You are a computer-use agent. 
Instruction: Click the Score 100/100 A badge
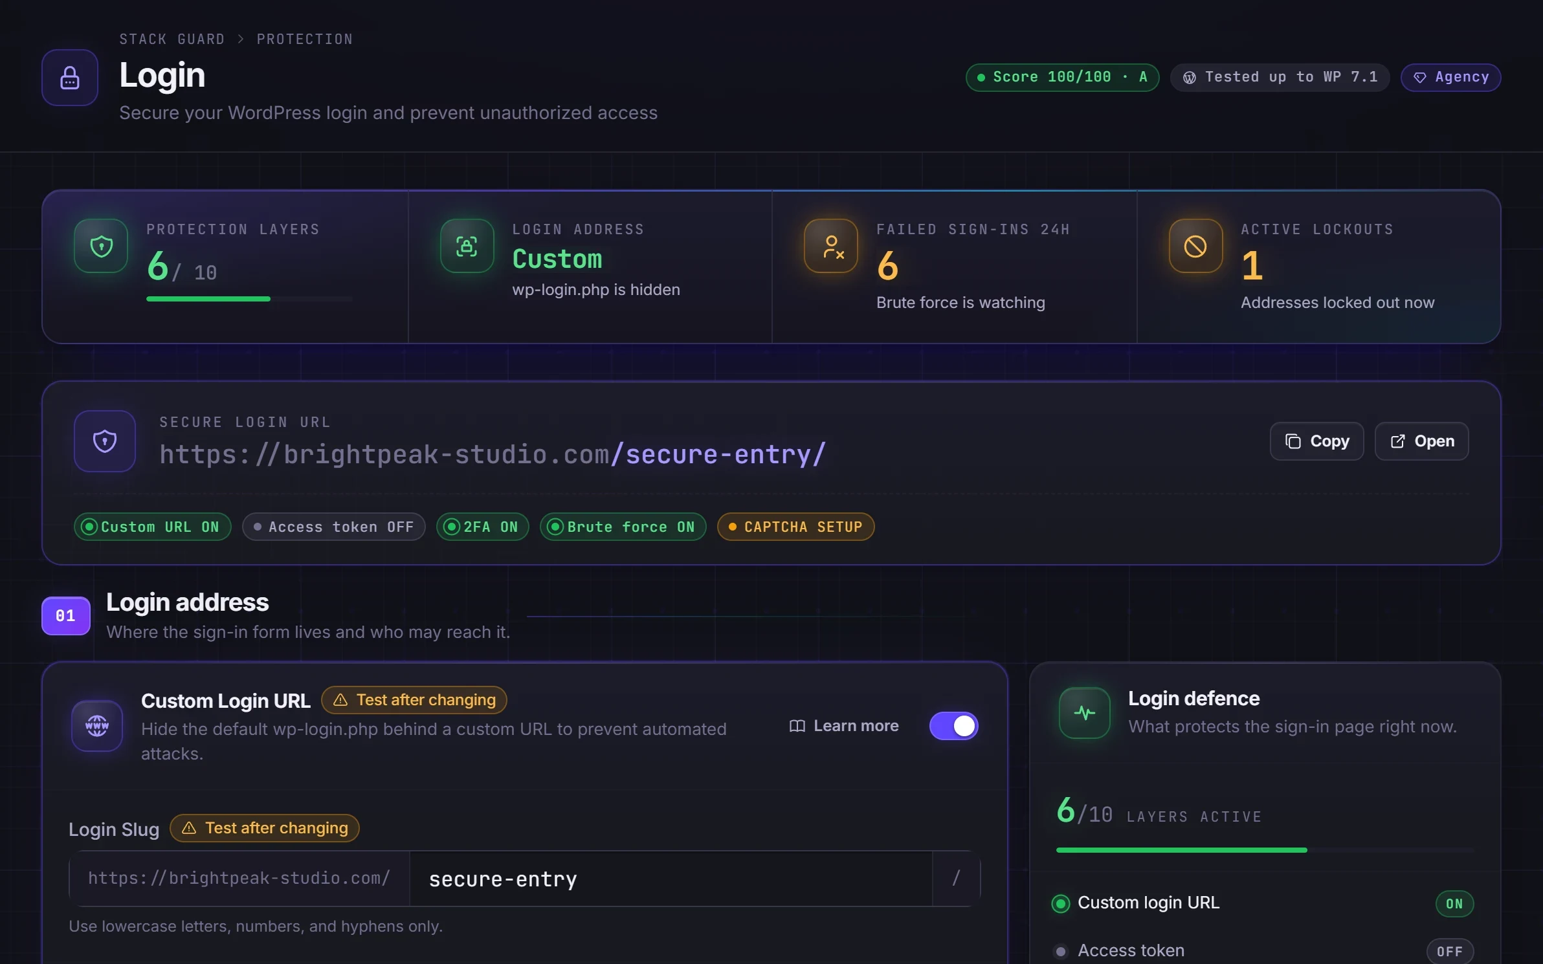coord(1062,78)
